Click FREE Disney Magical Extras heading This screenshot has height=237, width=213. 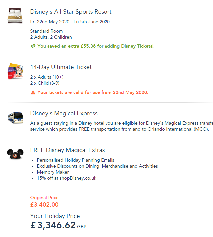tap(67, 150)
